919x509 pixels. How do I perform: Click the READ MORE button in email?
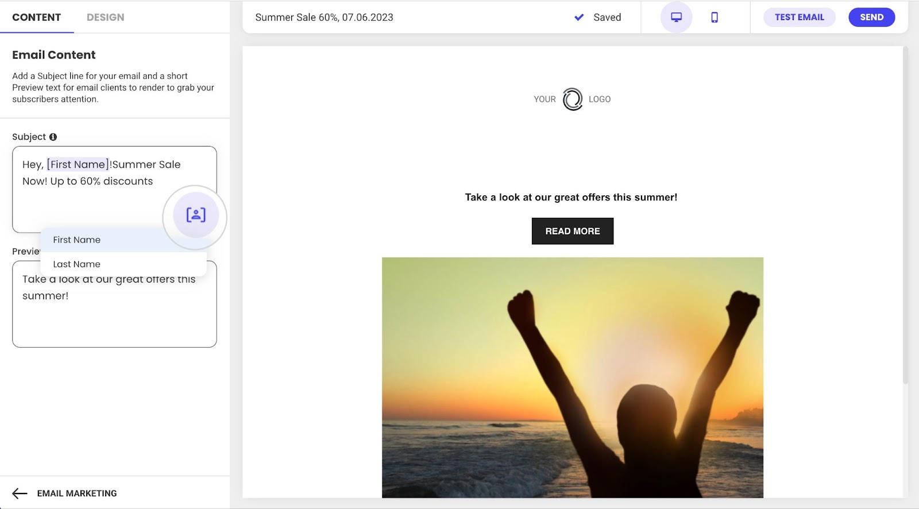coord(573,231)
